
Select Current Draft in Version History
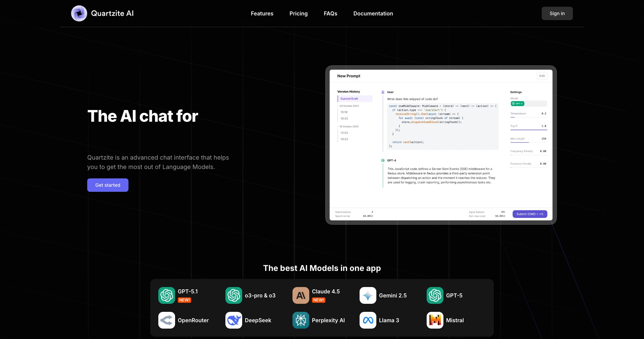(355, 99)
